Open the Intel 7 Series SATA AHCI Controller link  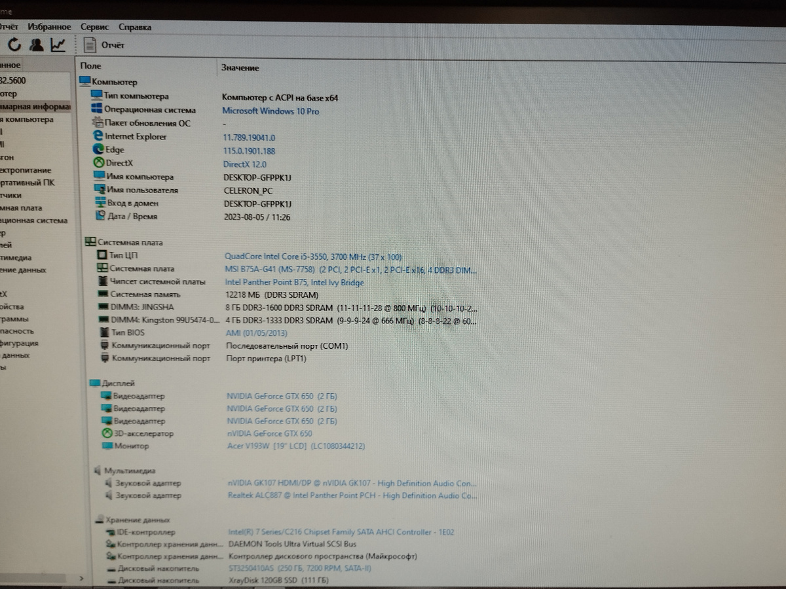[341, 532]
